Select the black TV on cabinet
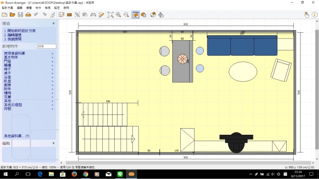 pos(236,142)
